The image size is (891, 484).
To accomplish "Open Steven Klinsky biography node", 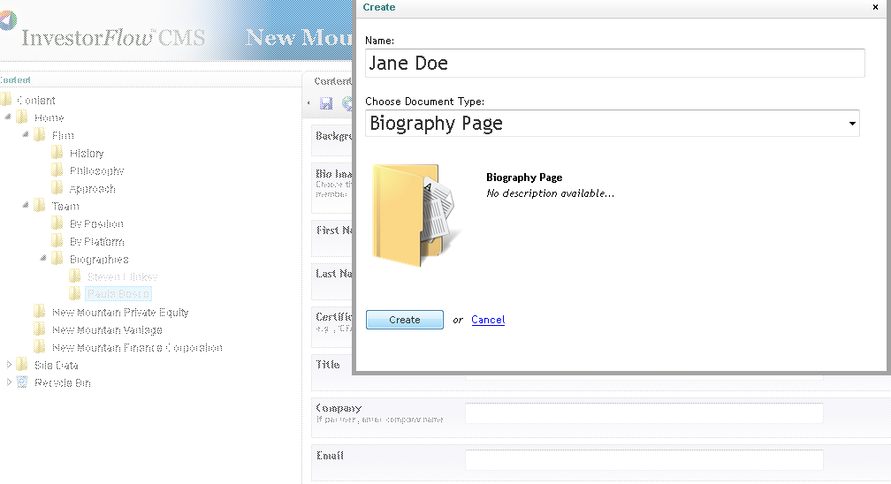I will [122, 277].
